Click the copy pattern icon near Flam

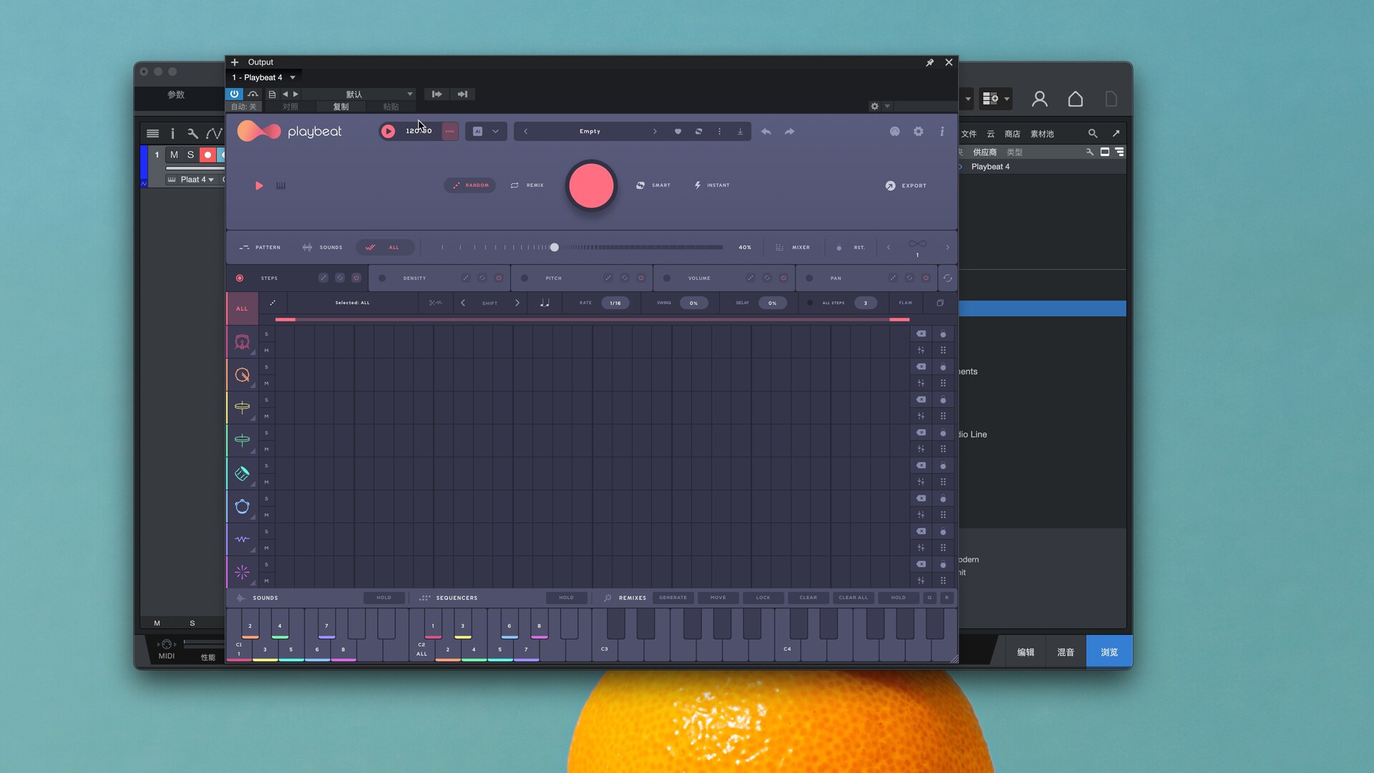click(940, 303)
